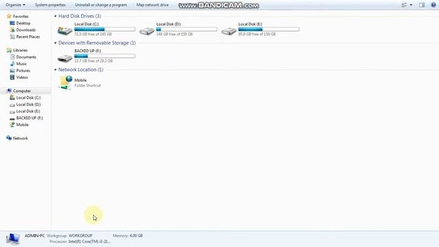The height and width of the screenshot is (247, 439).
Task: Select Computer in navigation pane
Action: [22, 91]
